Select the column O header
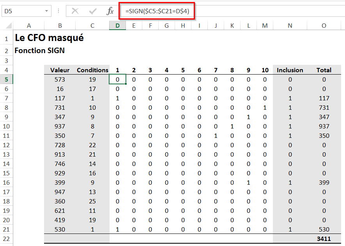This screenshot has height=246, width=345. coord(324,26)
